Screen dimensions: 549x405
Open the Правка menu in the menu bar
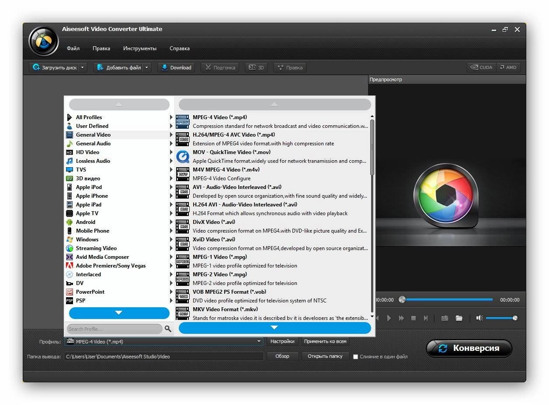(101, 48)
